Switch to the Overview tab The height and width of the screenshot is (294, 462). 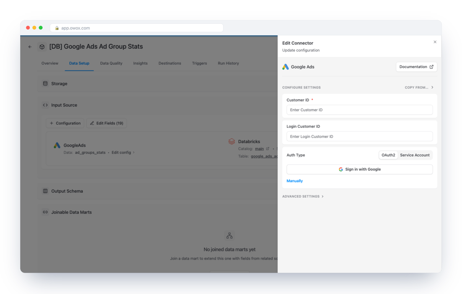50,63
